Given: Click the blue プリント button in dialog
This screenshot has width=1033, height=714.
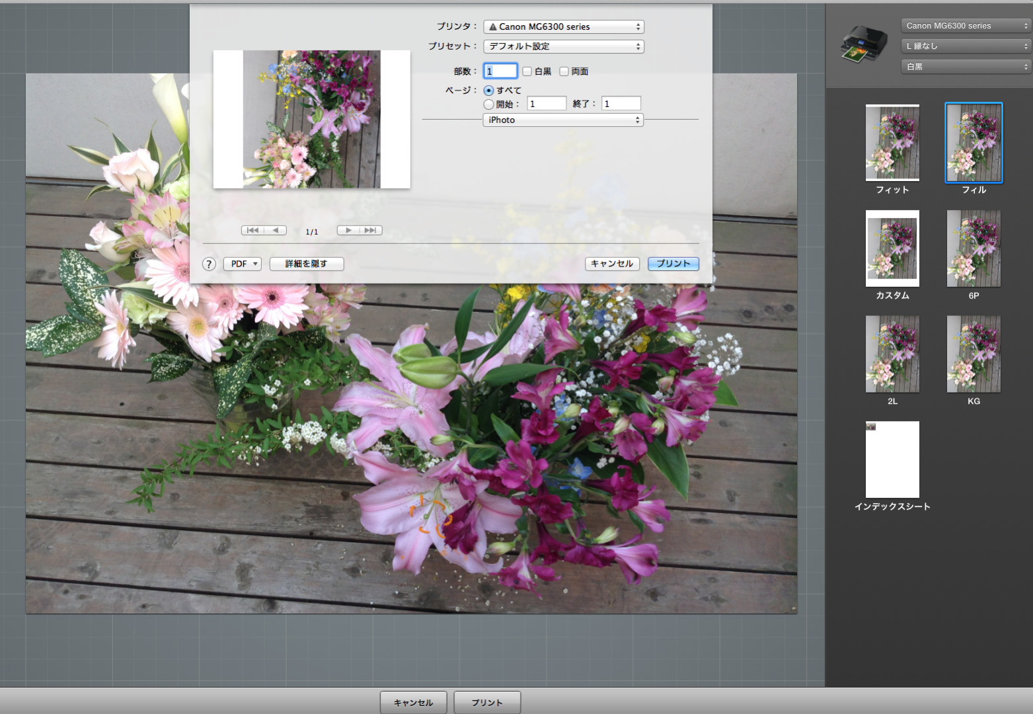Looking at the screenshot, I should [x=673, y=264].
